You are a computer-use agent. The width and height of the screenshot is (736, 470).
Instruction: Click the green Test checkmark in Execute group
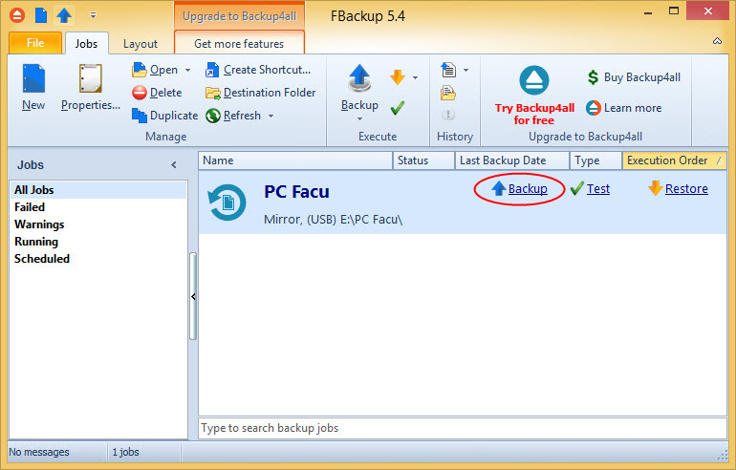pos(398,108)
